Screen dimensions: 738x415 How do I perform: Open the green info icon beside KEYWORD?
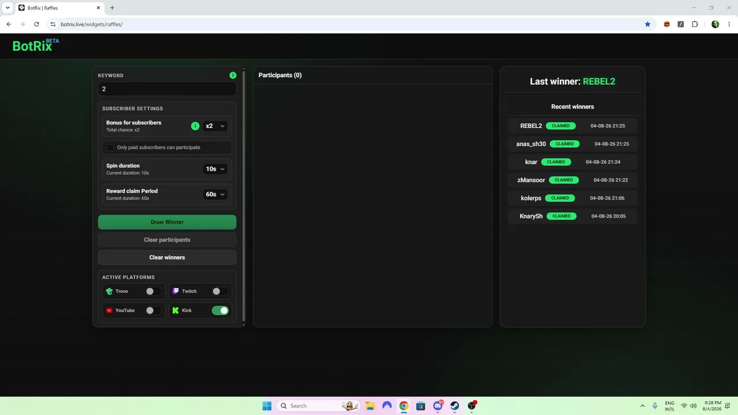pyautogui.click(x=233, y=76)
